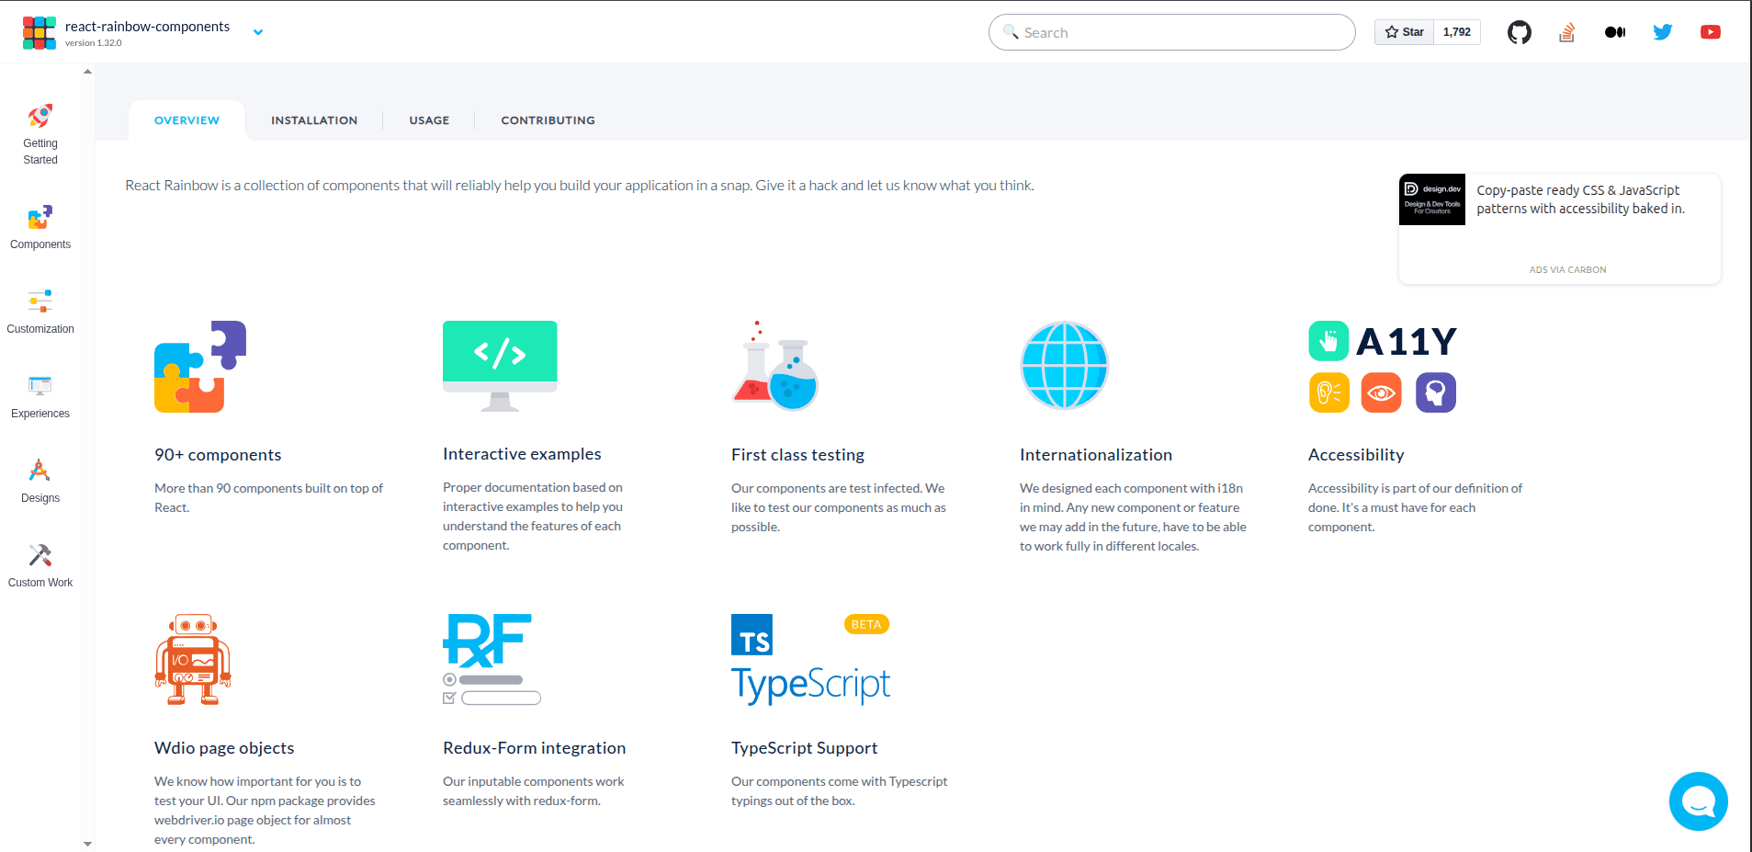Open the Designs sidebar section
This screenshot has width=1752, height=852.
[x=40, y=482]
